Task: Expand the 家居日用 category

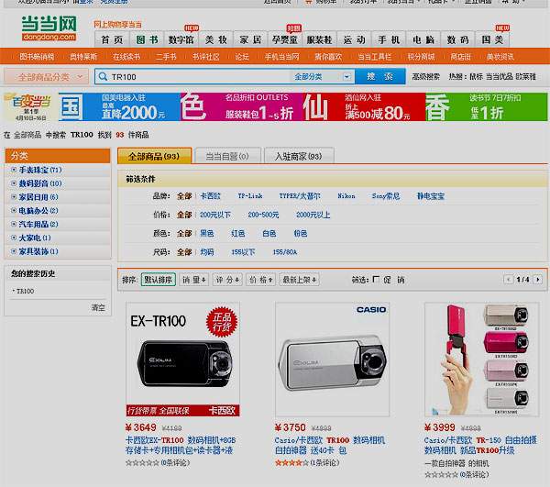Action: [14, 197]
